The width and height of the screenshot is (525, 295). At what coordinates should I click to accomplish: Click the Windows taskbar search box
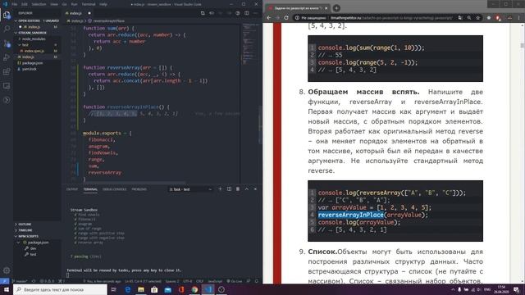pyautogui.click(x=60, y=289)
